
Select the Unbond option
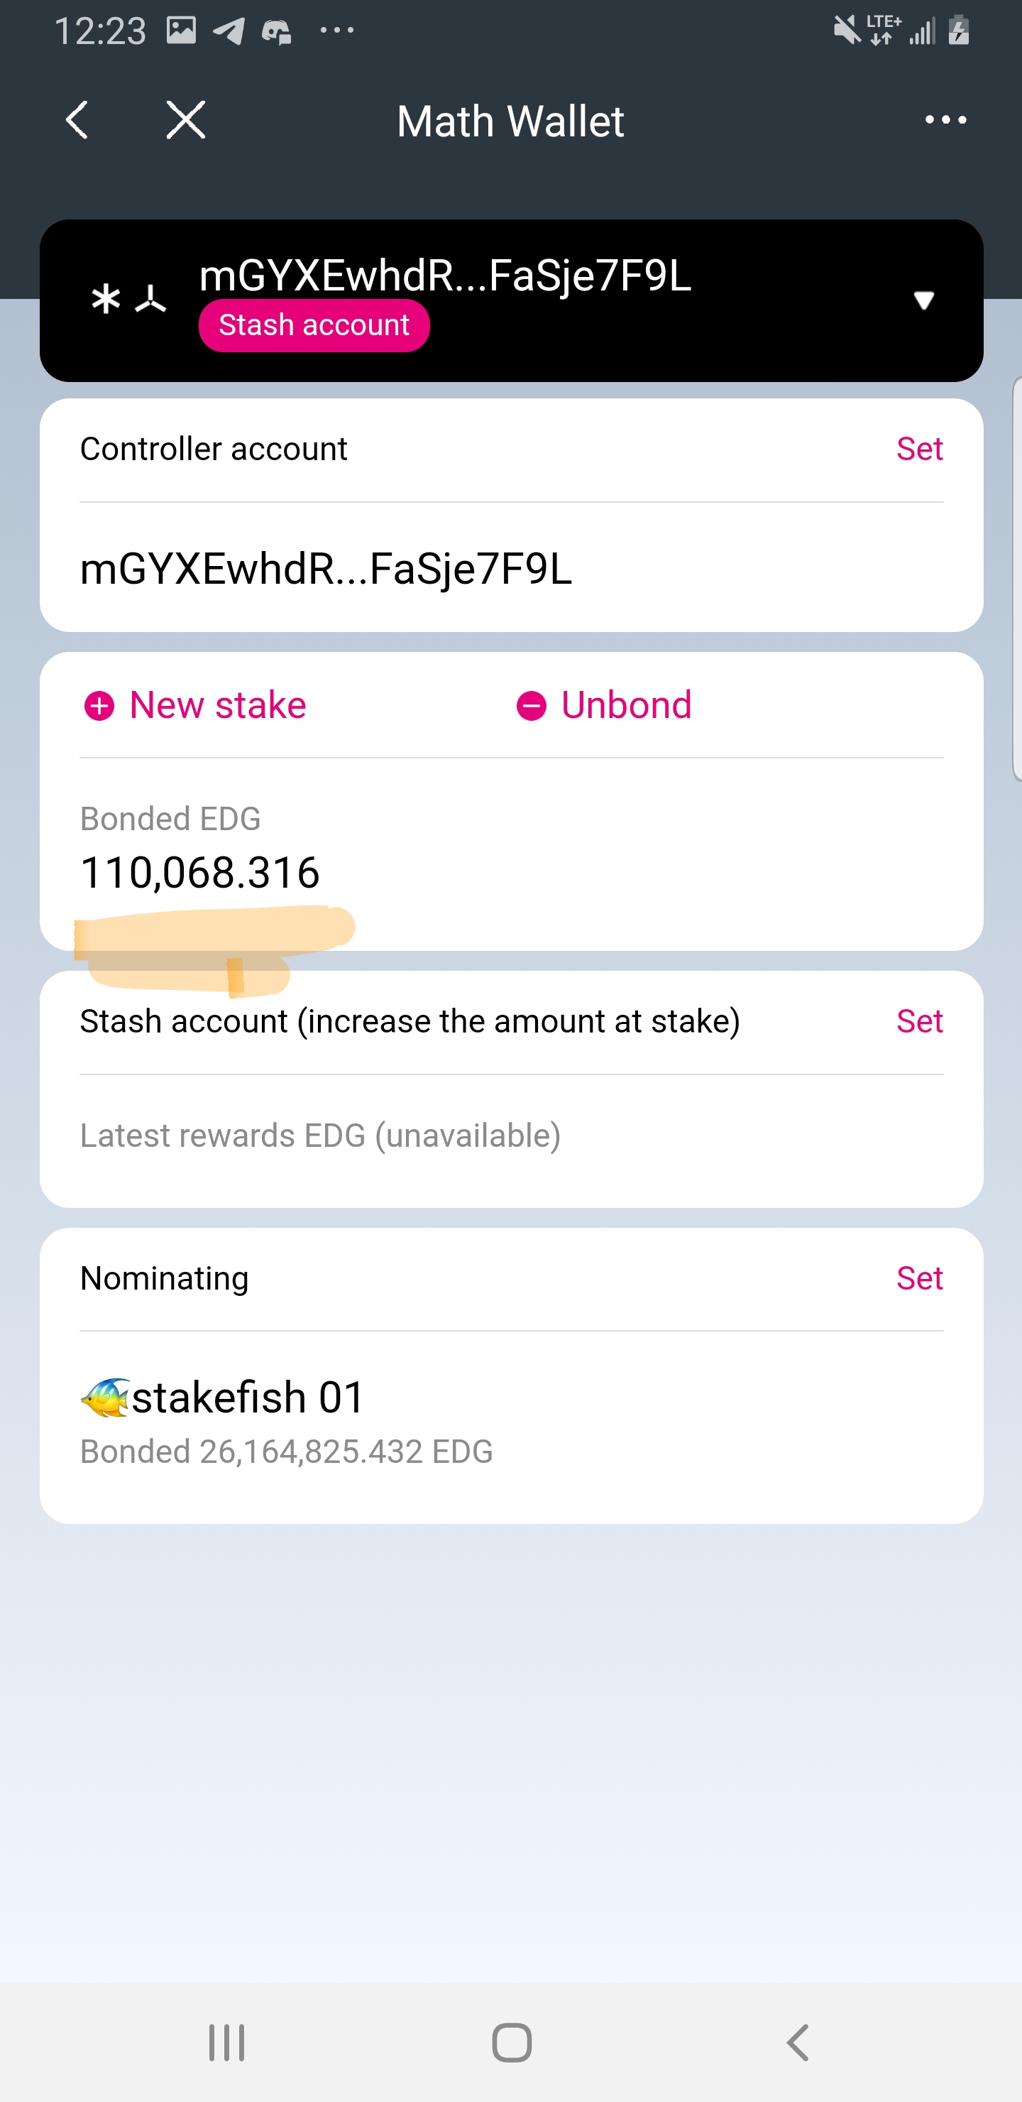pyautogui.click(x=625, y=705)
